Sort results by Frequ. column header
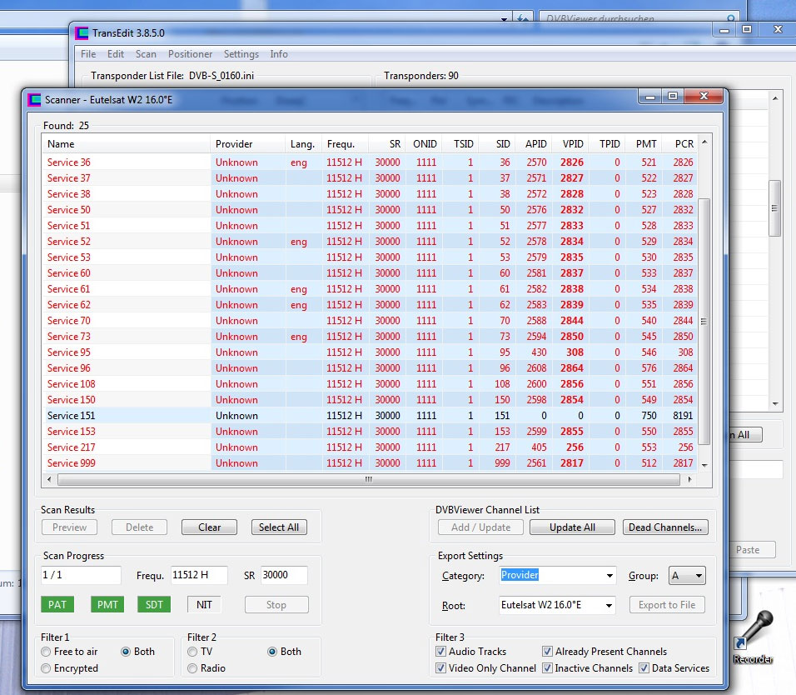 346,144
